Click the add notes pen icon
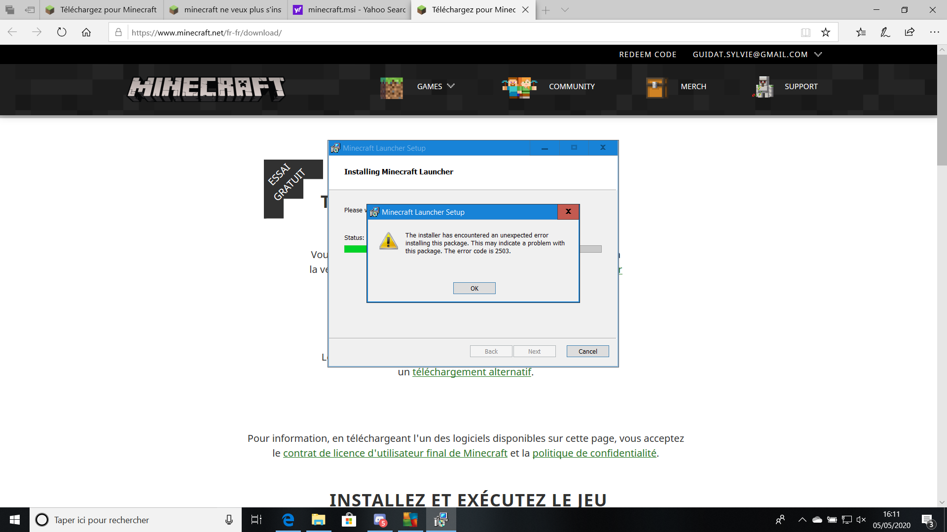The image size is (947, 532). pyautogui.click(x=885, y=33)
